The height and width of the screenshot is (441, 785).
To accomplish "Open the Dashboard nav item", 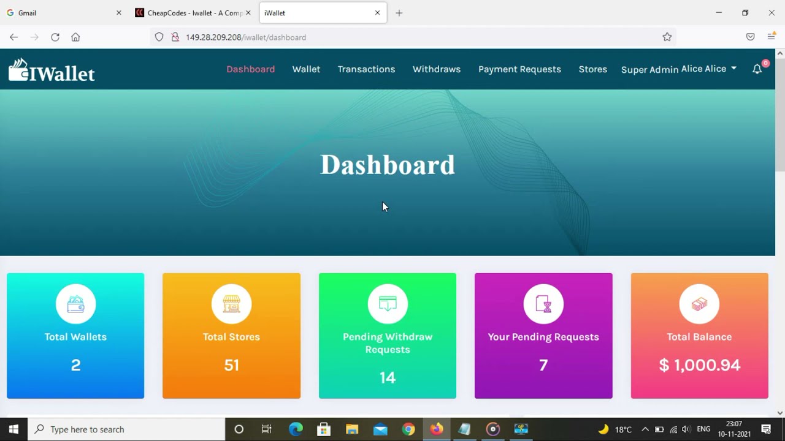I will pyautogui.click(x=251, y=69).
